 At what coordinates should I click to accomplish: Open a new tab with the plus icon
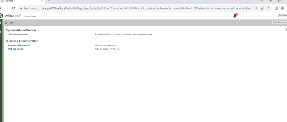pos(49,1)
